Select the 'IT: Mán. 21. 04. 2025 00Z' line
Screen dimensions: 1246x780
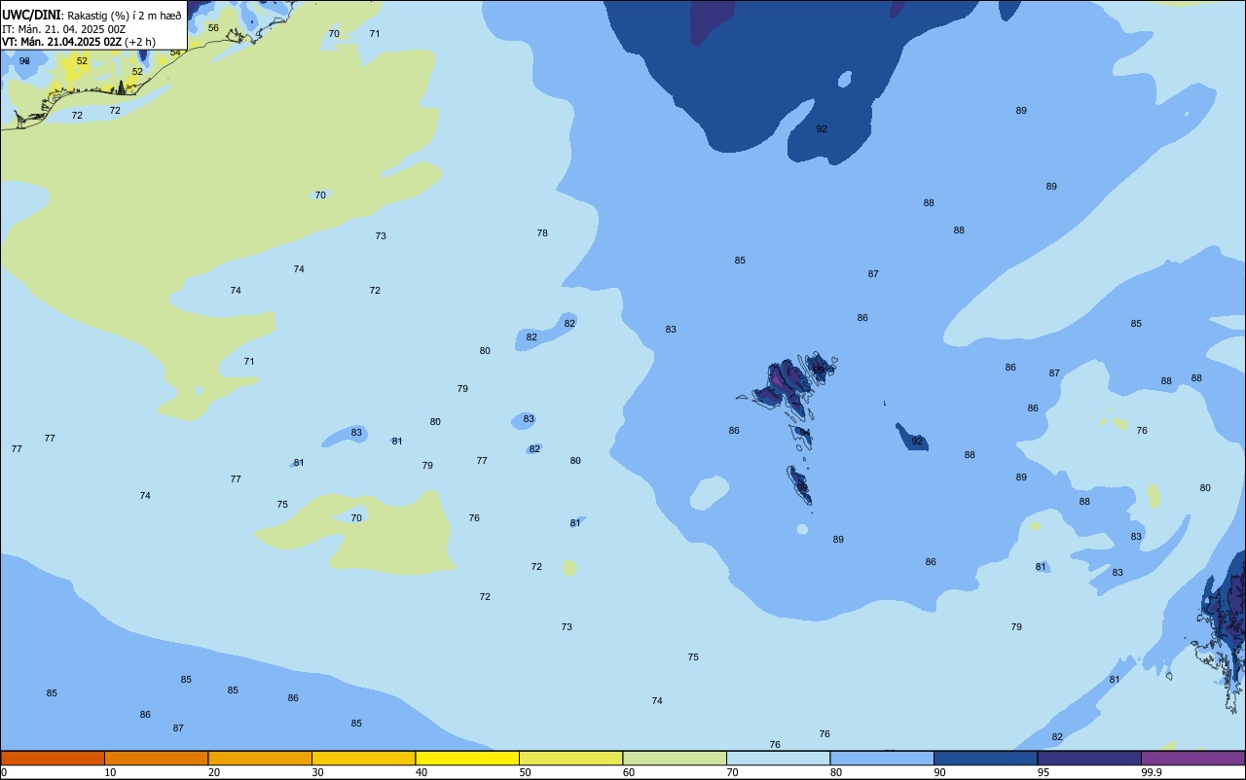[63, 29]
